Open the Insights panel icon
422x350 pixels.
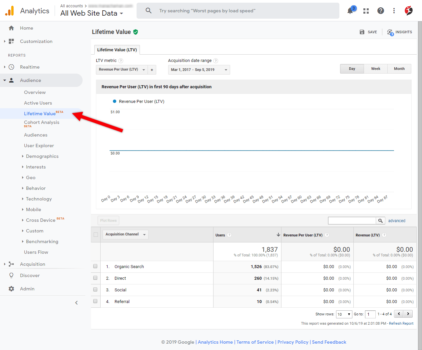390,32
